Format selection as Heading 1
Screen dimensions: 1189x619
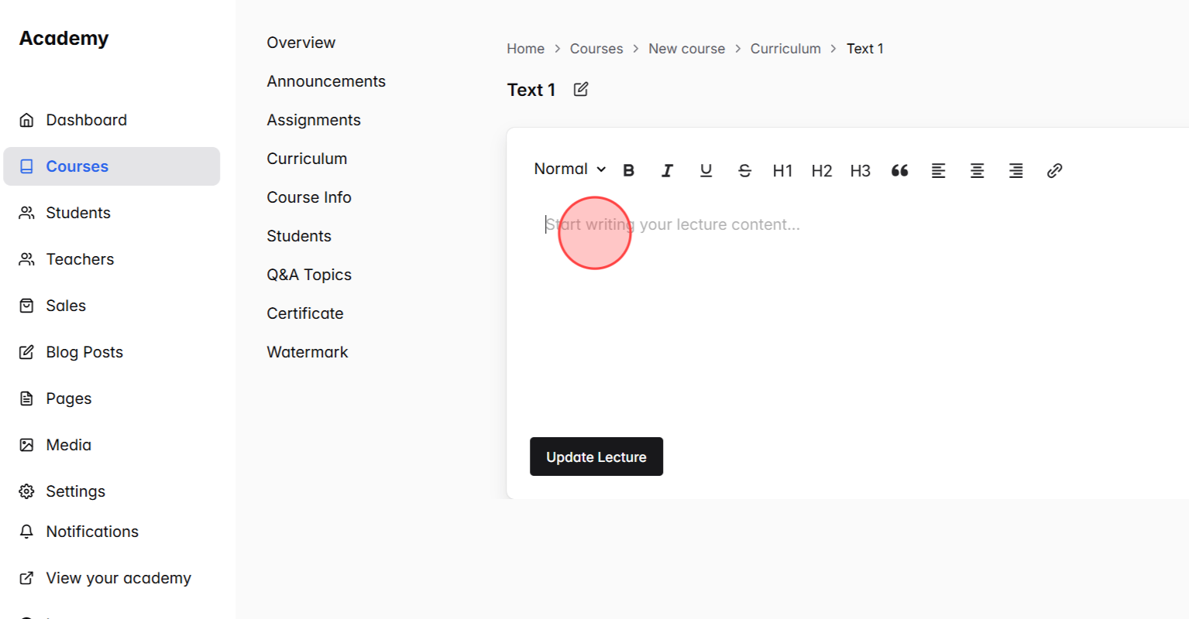(x=782, y=170)
